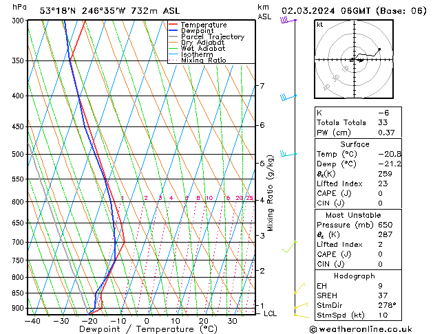This screenshot has height=334, width=433.
Task: Click the mixing ratio '10' label at 600 hPa
Action: tap(209, 198)
